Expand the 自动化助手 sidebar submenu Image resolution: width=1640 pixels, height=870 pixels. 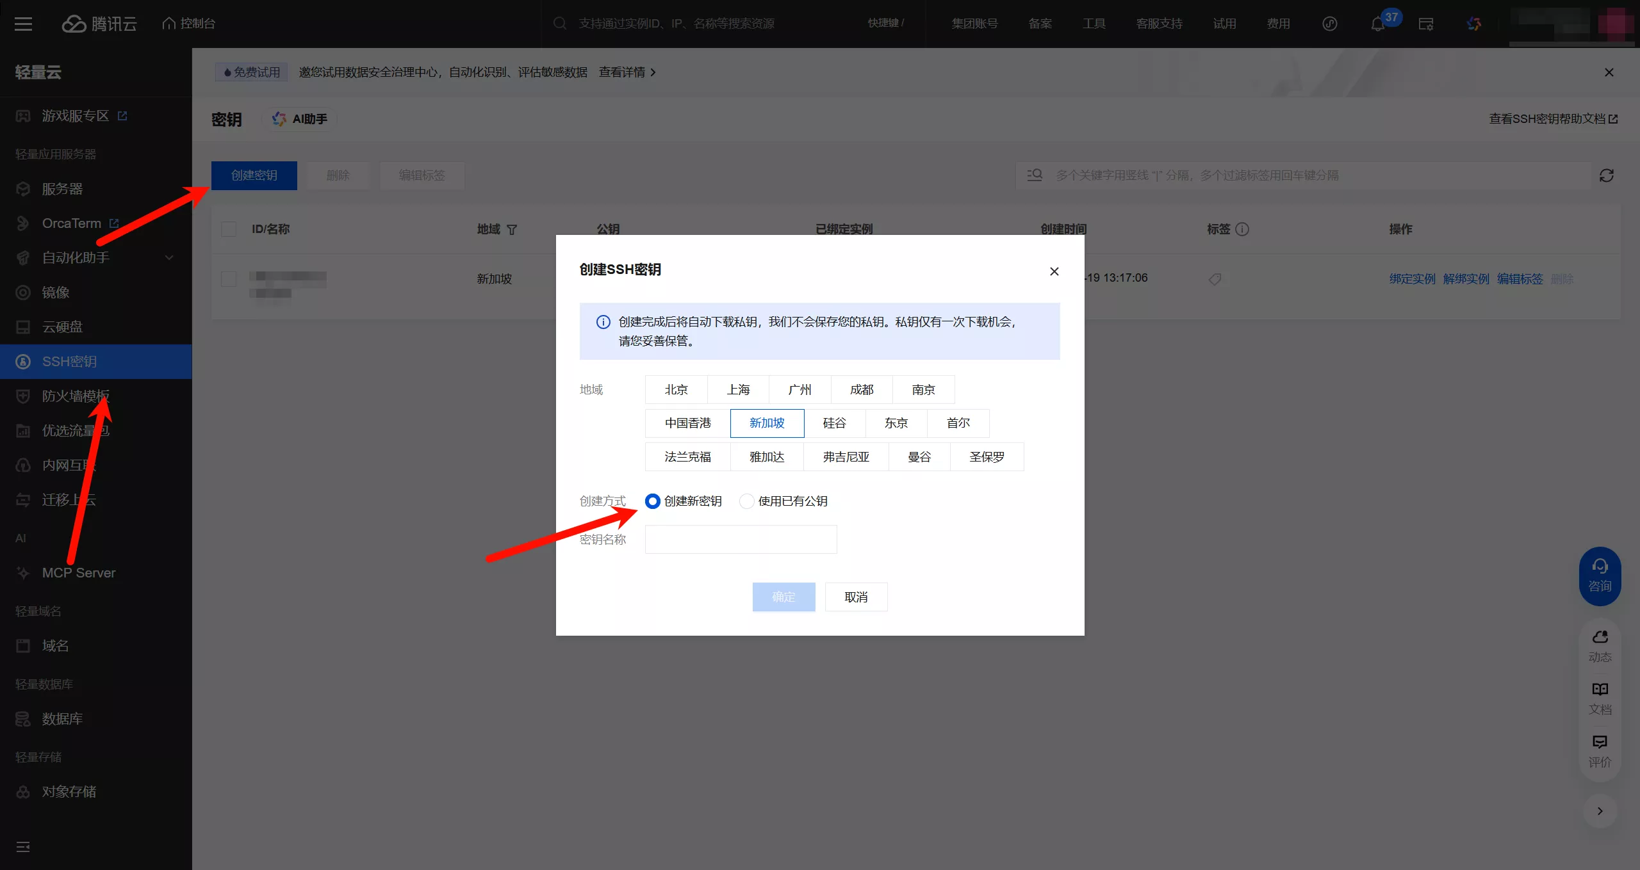169,258
